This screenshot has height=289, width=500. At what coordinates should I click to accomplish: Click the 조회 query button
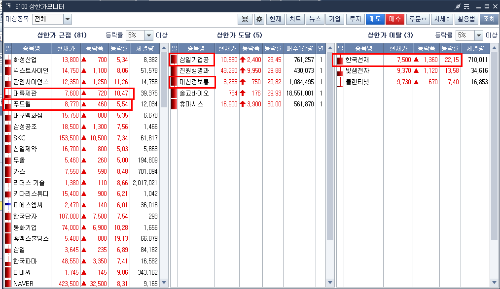click(489, 19)
